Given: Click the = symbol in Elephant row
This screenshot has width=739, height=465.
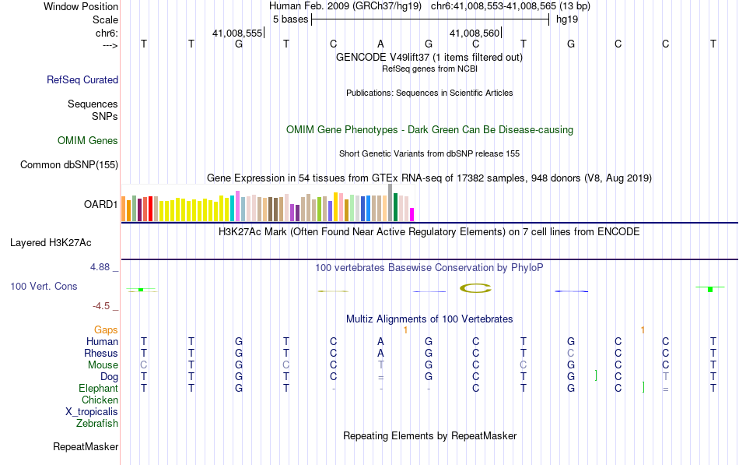Looking at the screenshot, I should 665,389.
